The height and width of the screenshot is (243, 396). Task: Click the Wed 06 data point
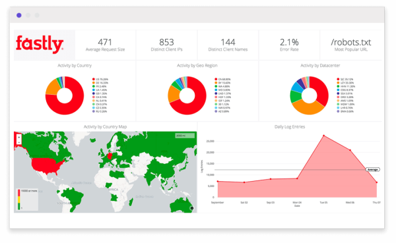pyautogui.click(x=350, y=150)
